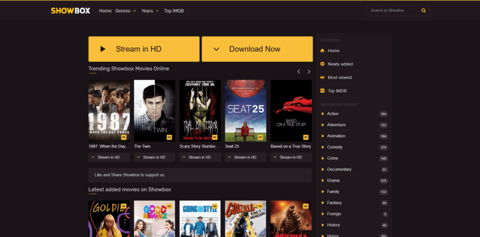Click the 579 count badge for Drama
The width and height of the screenshot is (480, 237).
pos(383,181)
